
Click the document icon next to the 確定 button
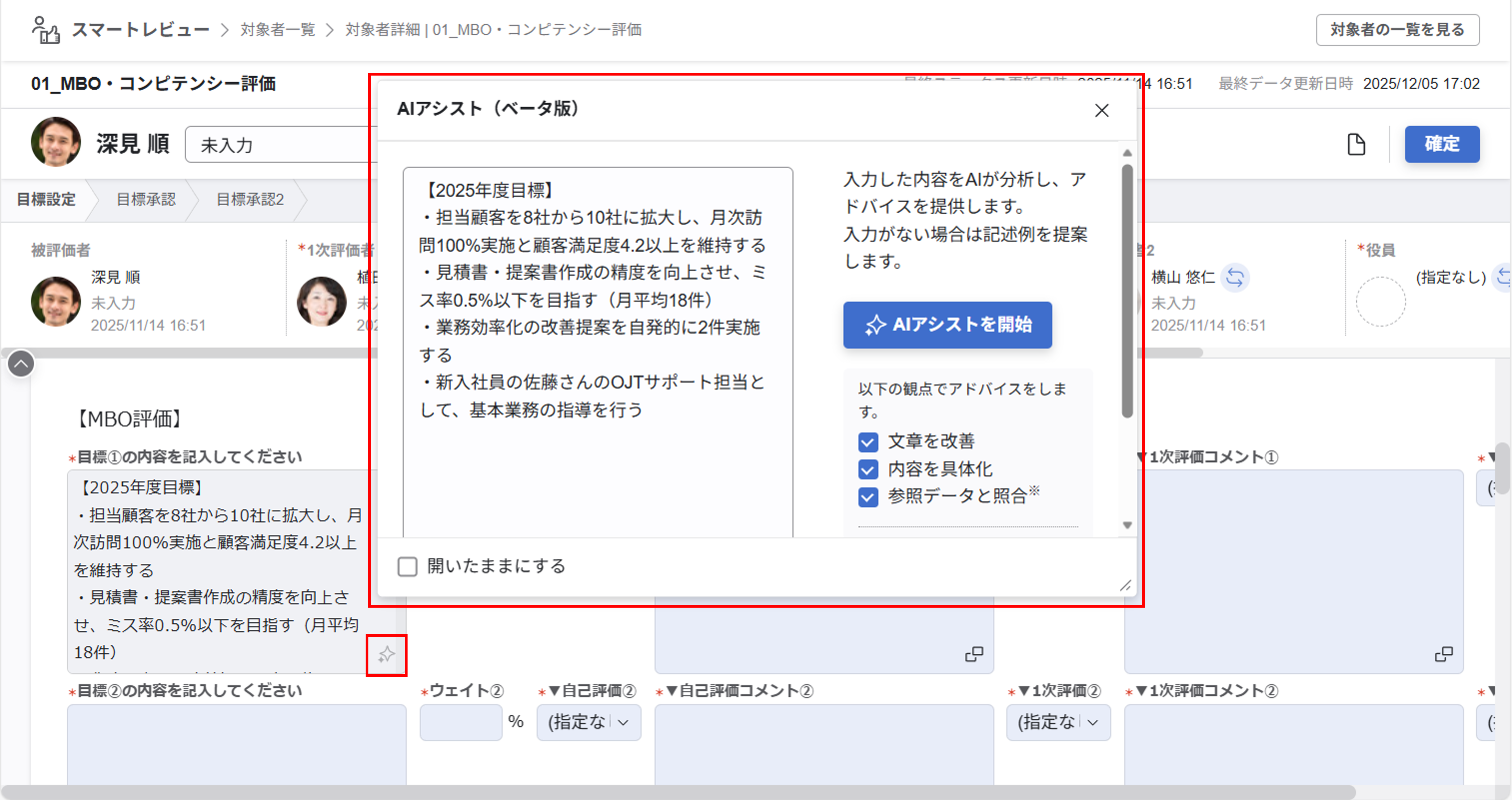1356,144
